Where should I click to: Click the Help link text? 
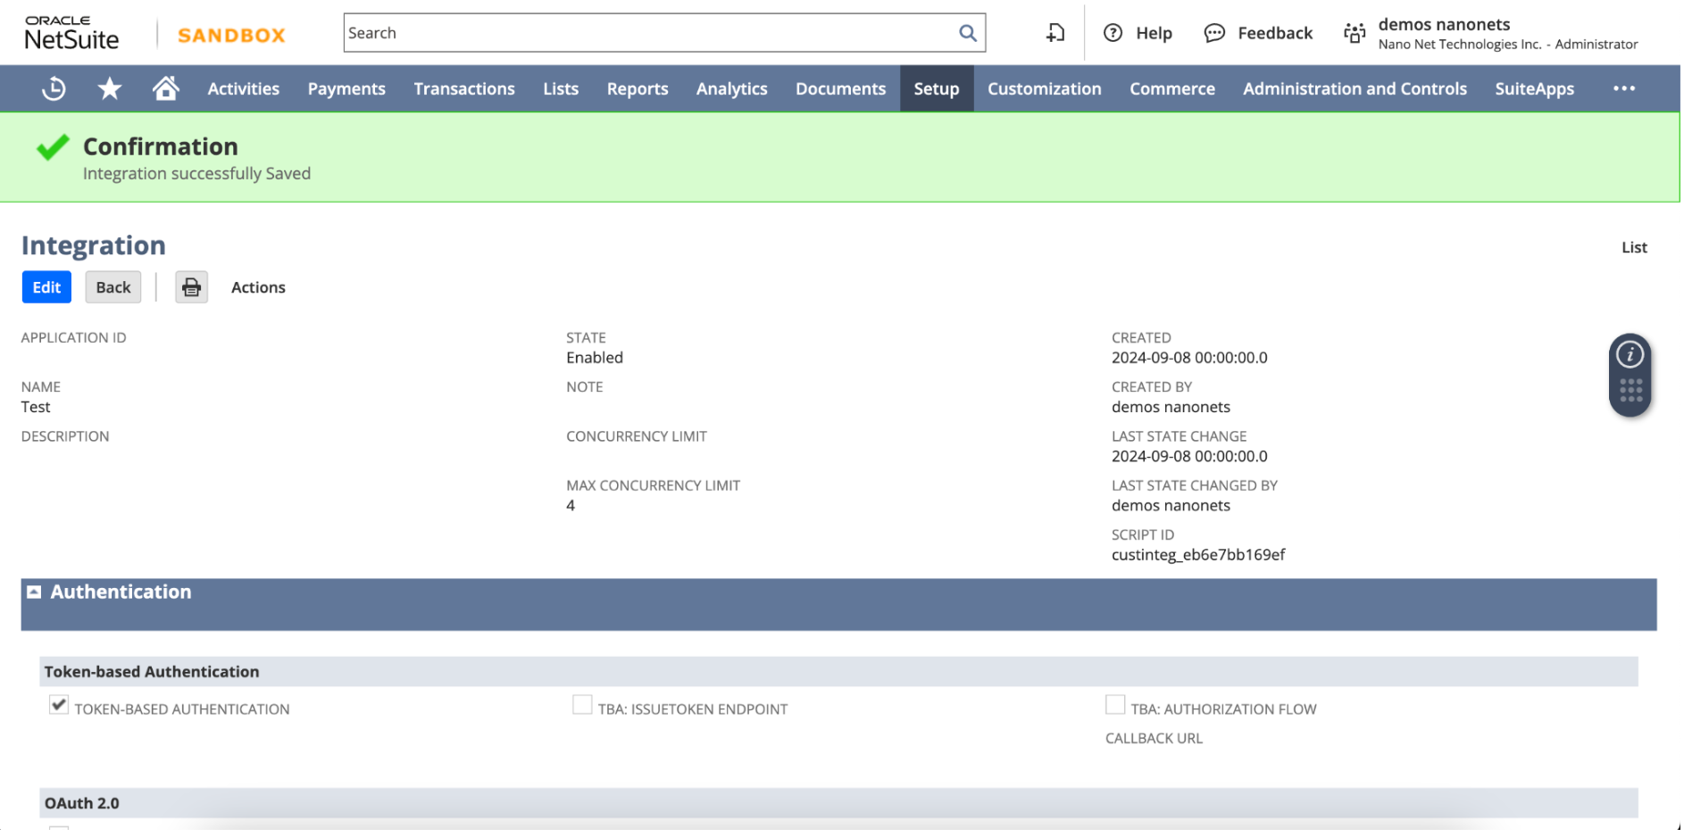(1154, 33)
